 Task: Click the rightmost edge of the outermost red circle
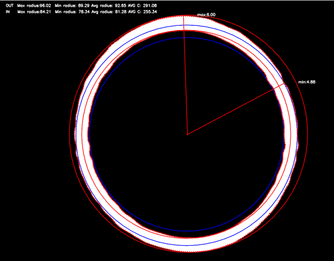click(x=307, y=135)
